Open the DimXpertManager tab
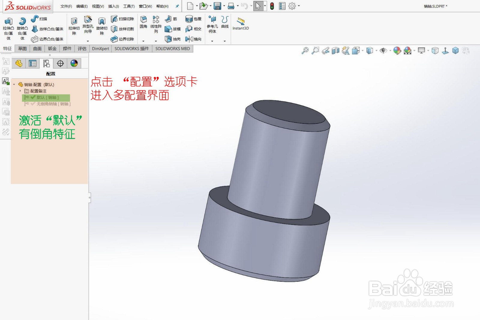The width and height of the screenshot is (480, 320). [60, 63]
